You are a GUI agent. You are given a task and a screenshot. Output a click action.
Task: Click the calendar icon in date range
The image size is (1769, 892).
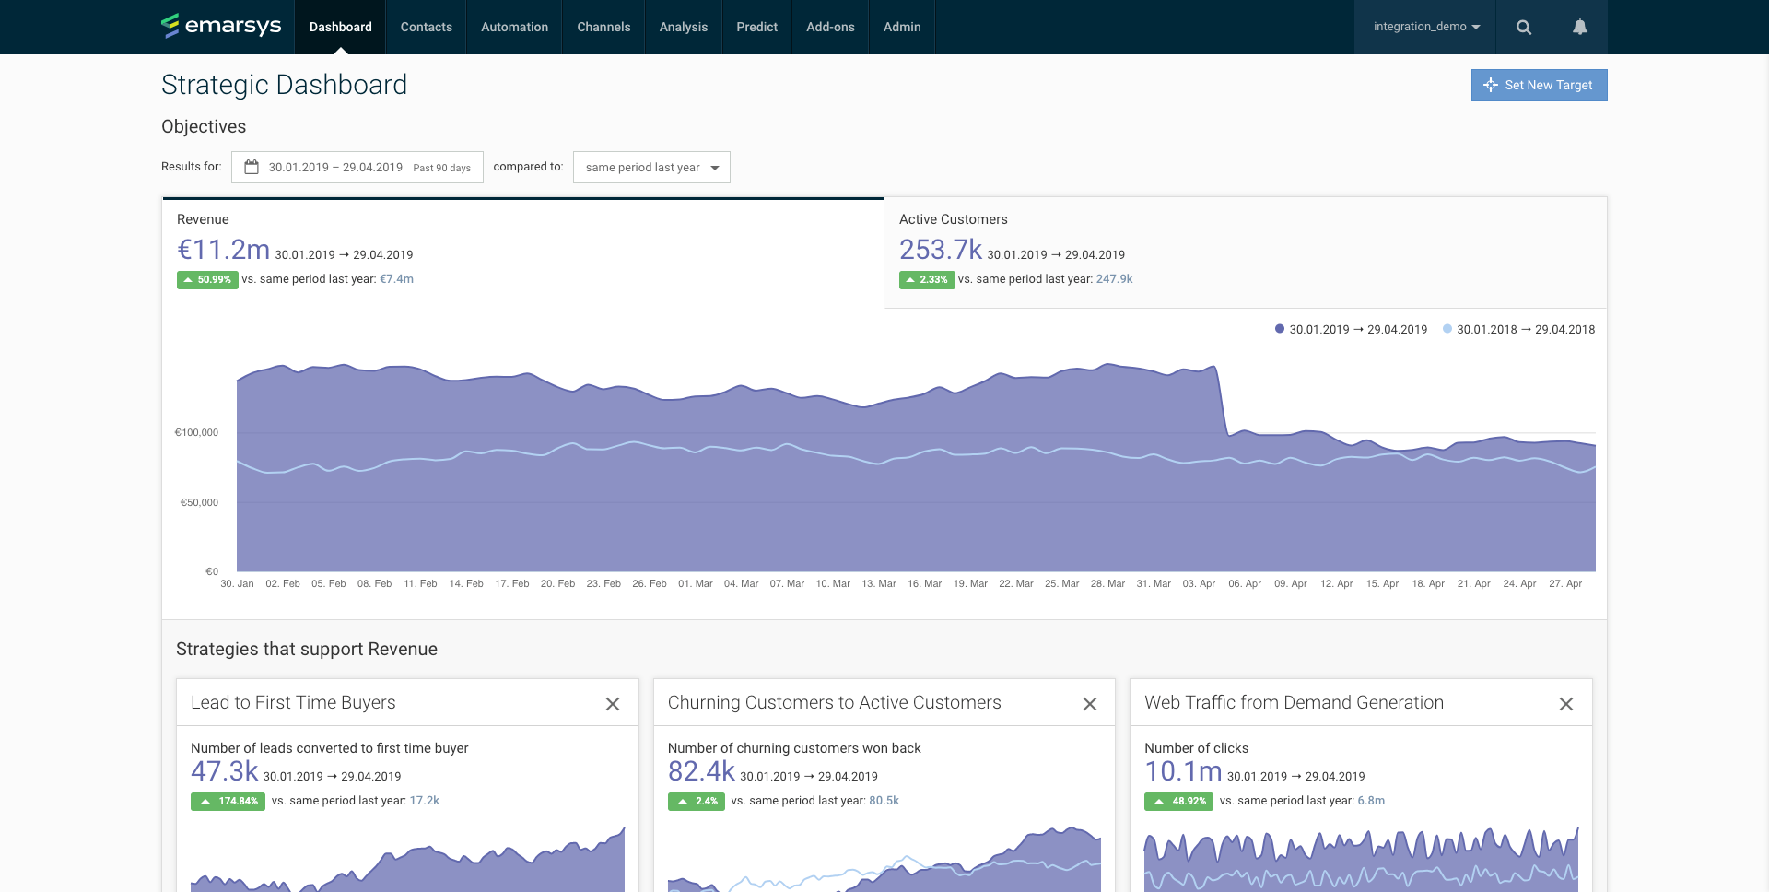coord(252,167)
